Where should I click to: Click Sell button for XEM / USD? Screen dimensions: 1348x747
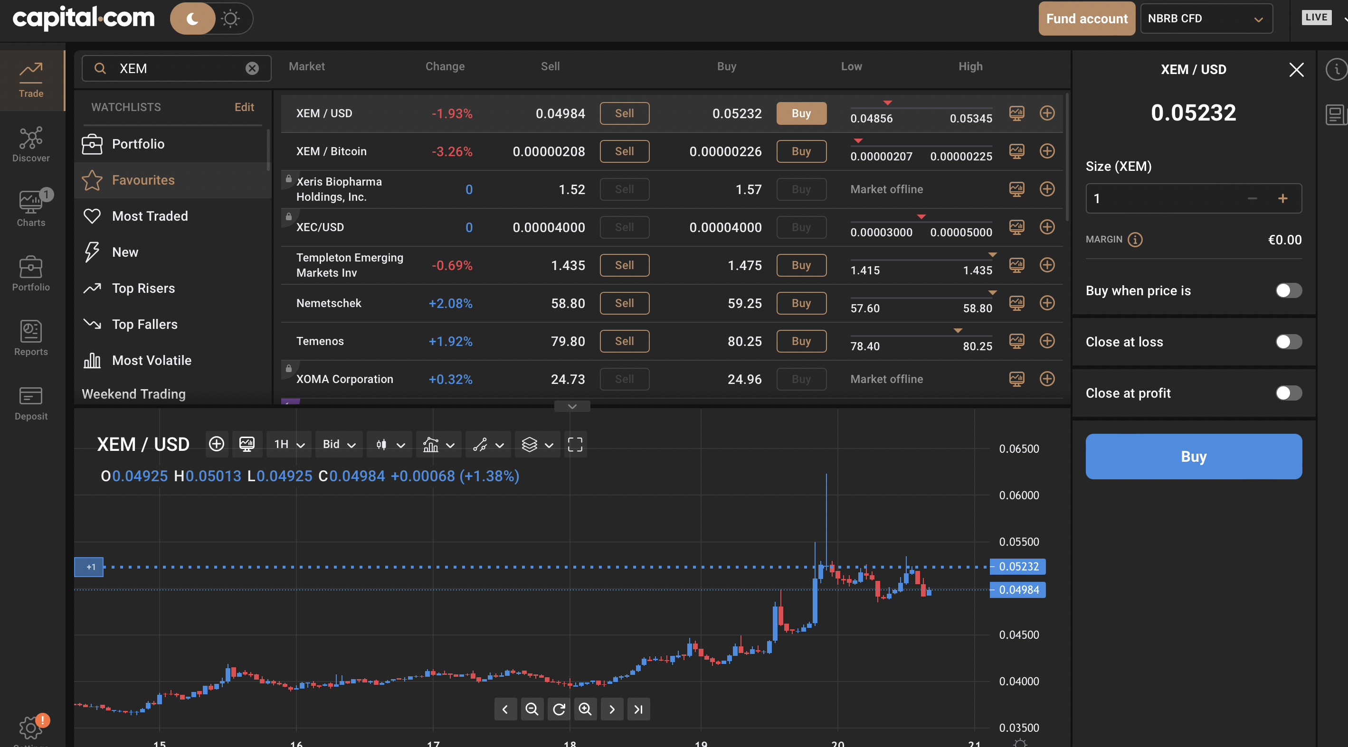(624, 113)
